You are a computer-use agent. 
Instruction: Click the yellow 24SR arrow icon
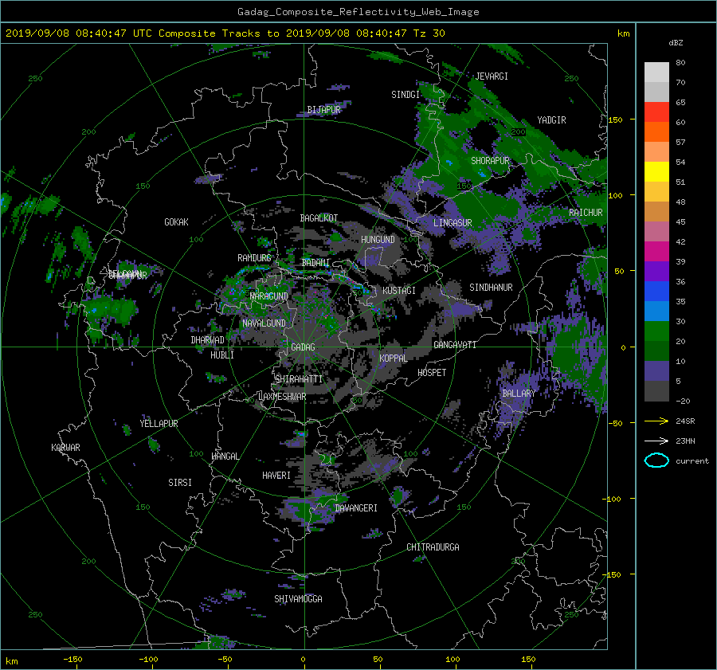pos(656,421)
